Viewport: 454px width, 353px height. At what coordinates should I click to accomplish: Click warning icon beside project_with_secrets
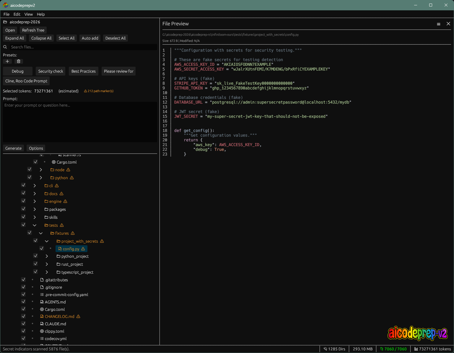[x=102, y=241]
